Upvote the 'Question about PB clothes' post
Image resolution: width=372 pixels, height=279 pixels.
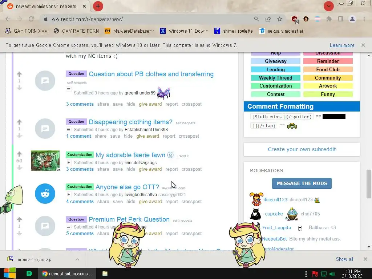pyautogui.click(x=20, y=74)
